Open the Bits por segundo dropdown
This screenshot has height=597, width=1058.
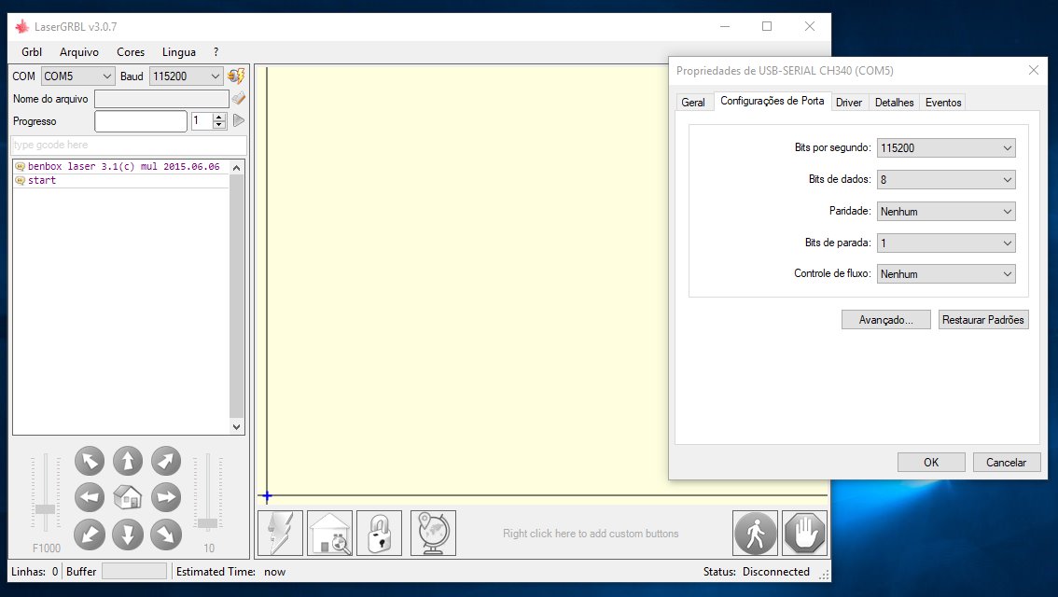(x=946, y=147)
